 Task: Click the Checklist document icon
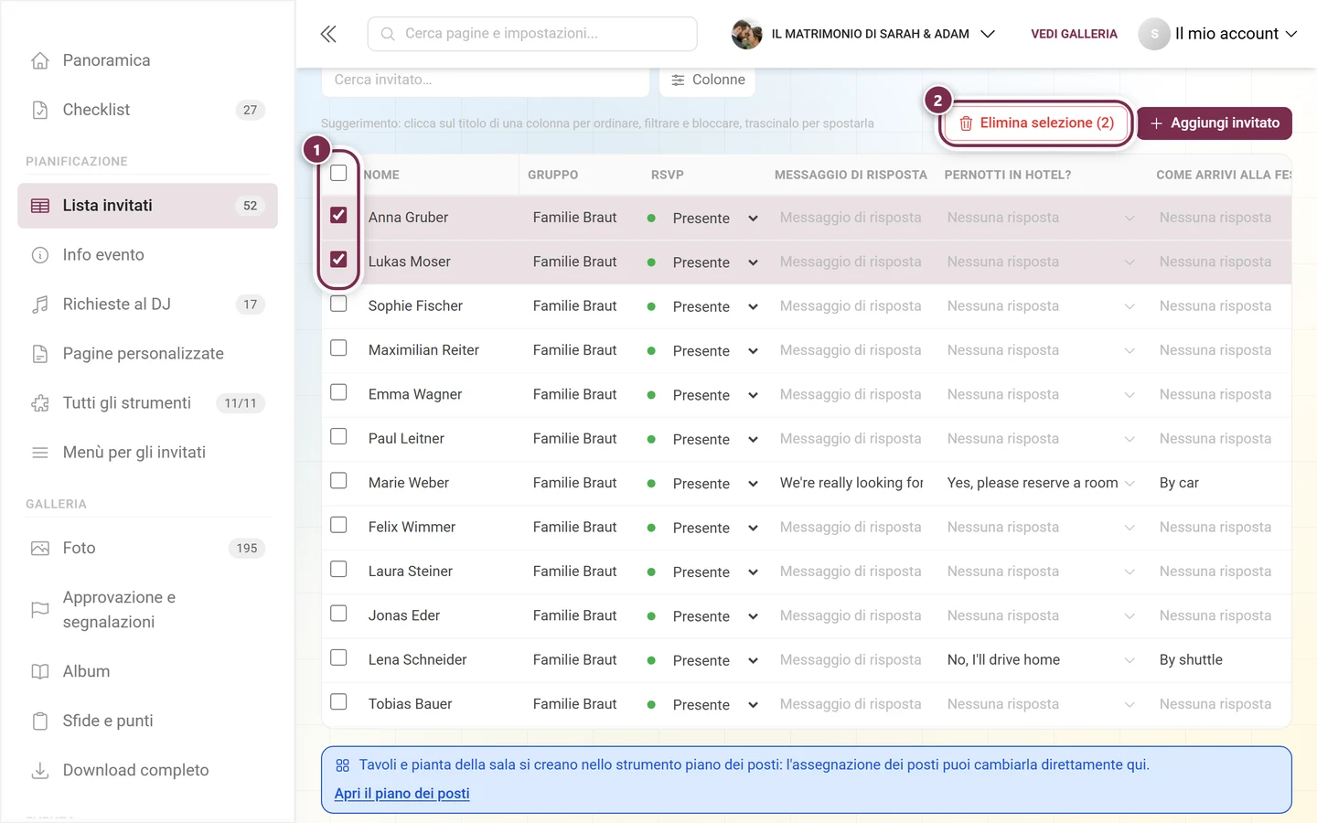40,110
